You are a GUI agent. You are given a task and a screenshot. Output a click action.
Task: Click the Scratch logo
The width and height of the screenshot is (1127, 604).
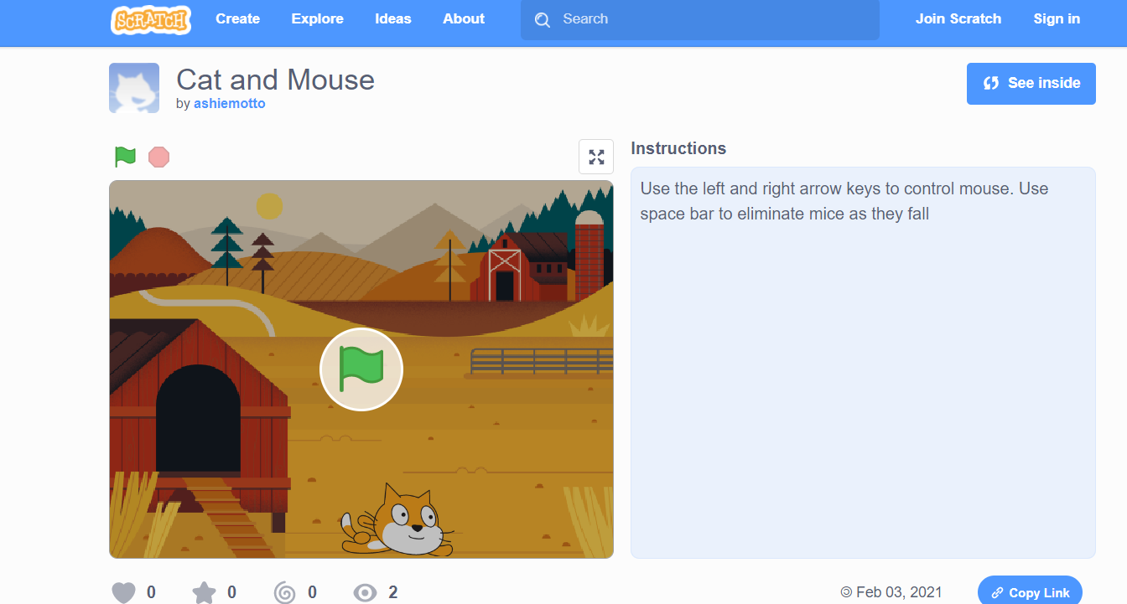[151, 20]
